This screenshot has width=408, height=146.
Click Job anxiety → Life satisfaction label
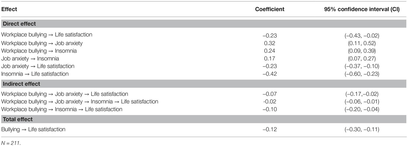coord(38,66)
